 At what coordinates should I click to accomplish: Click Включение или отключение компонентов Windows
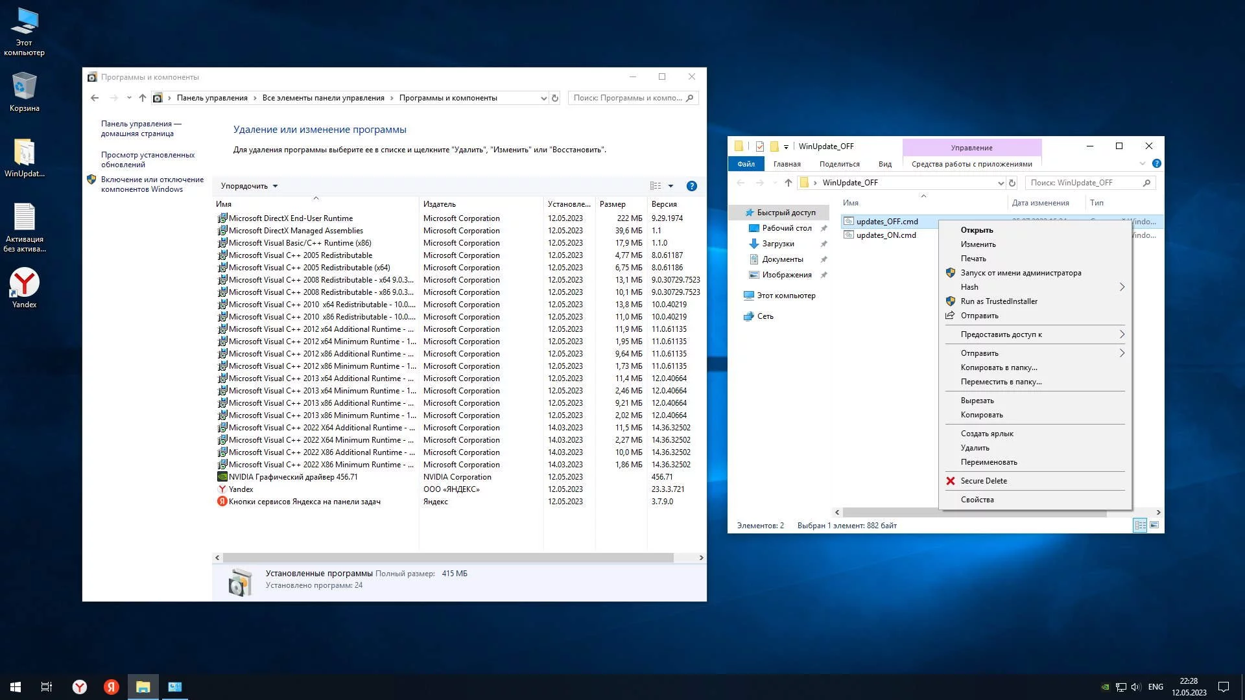point(152,185)
